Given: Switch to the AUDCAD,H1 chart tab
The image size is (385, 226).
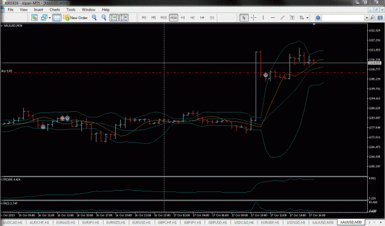Looking at the screenshot, I should click(x=13, y=222).
